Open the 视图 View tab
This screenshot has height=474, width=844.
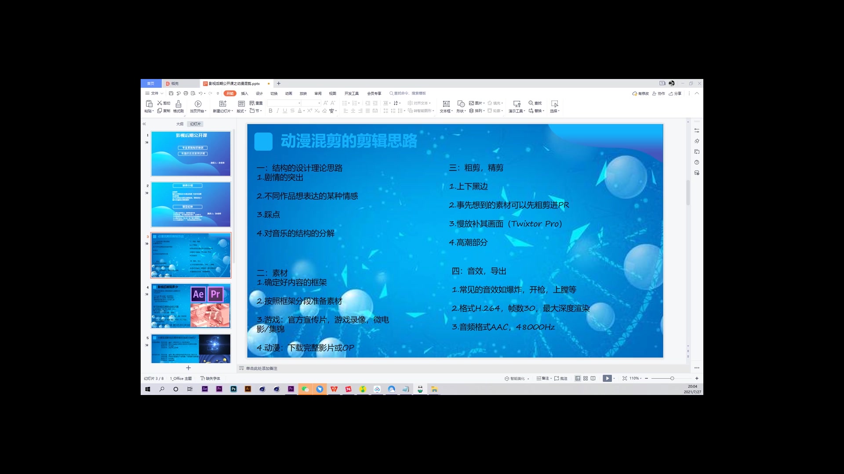point(332,93)
